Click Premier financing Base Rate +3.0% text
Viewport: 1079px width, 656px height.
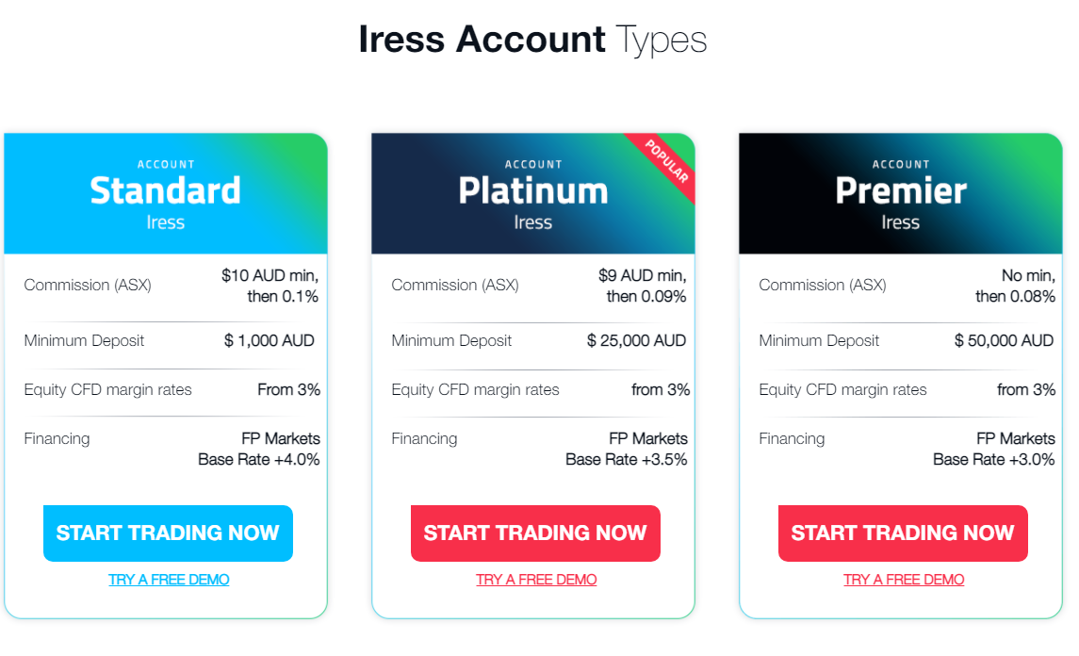[x=993, y=460]
